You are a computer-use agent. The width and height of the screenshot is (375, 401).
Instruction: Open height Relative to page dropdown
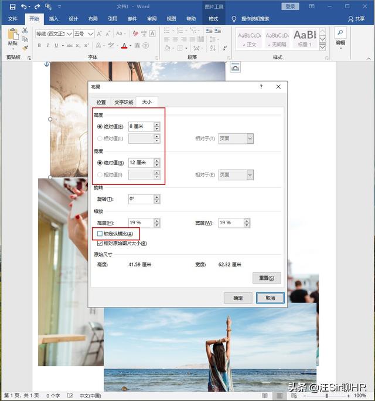[x=250, y=139]
